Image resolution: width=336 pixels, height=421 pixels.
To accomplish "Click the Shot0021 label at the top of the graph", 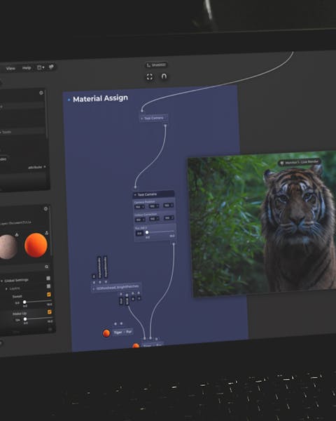I will [157, 65].
